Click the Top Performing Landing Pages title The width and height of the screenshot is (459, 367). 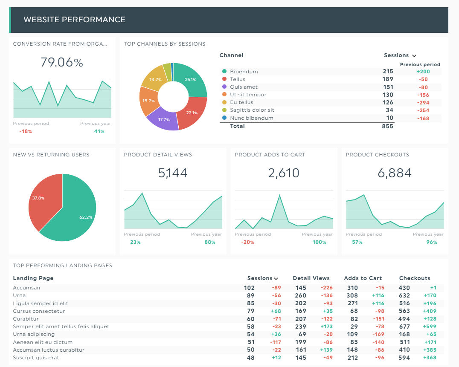click(x=62, y=266)
